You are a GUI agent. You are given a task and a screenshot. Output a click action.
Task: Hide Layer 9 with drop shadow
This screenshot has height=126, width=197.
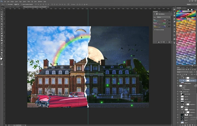pos(178,86)
